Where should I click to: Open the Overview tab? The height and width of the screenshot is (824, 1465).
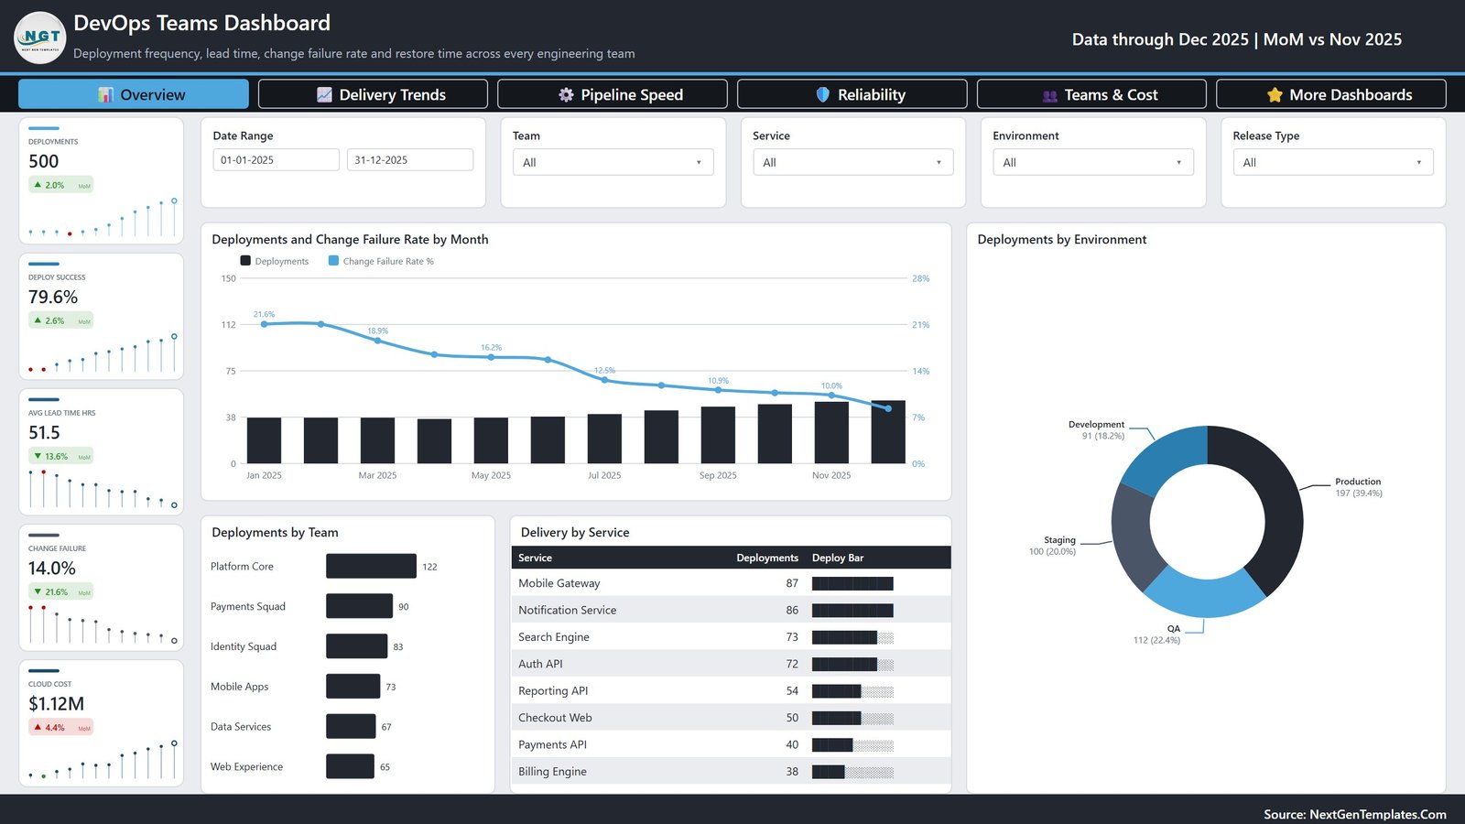(x=134, y=94)
